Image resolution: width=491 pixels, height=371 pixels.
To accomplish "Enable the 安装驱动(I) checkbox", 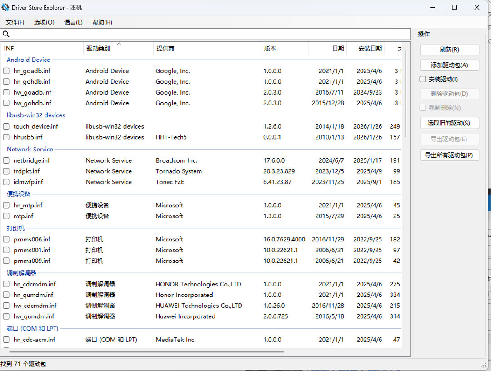I will click(423, 79).
